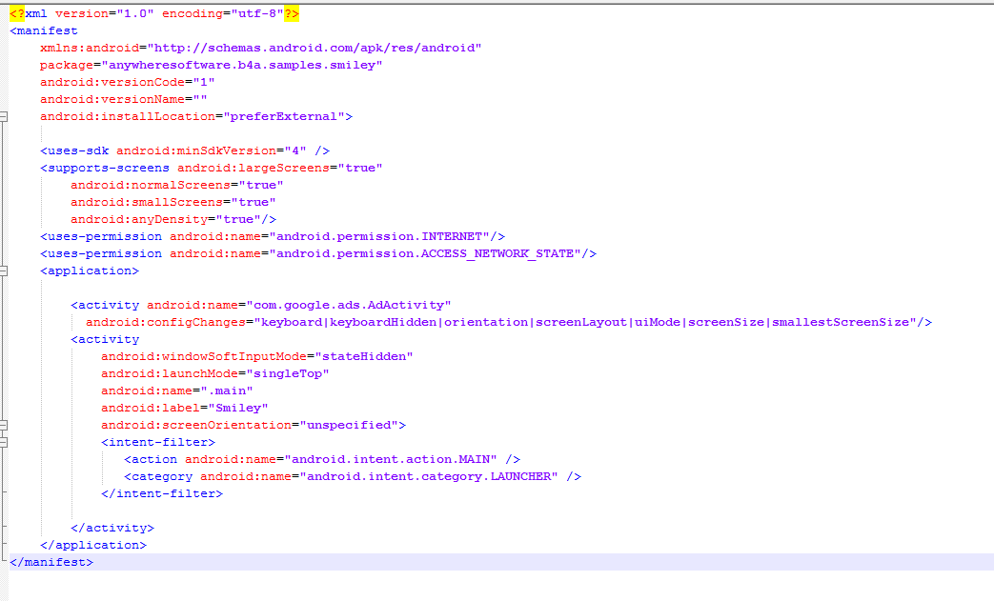The image size is (994, 601).
Task: Collapse the manifest attributes code fold
Action: [6, 116]
